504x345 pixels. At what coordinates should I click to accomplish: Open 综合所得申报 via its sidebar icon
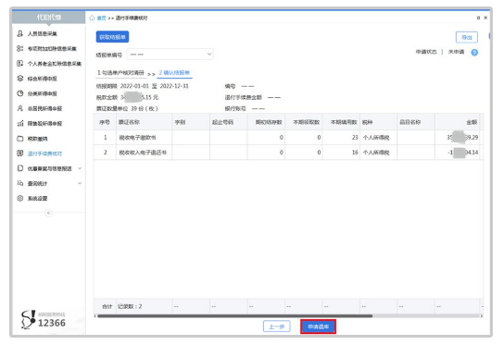point(20,79)
